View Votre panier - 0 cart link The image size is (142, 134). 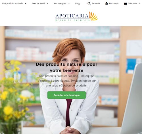[x=134, y=3]
